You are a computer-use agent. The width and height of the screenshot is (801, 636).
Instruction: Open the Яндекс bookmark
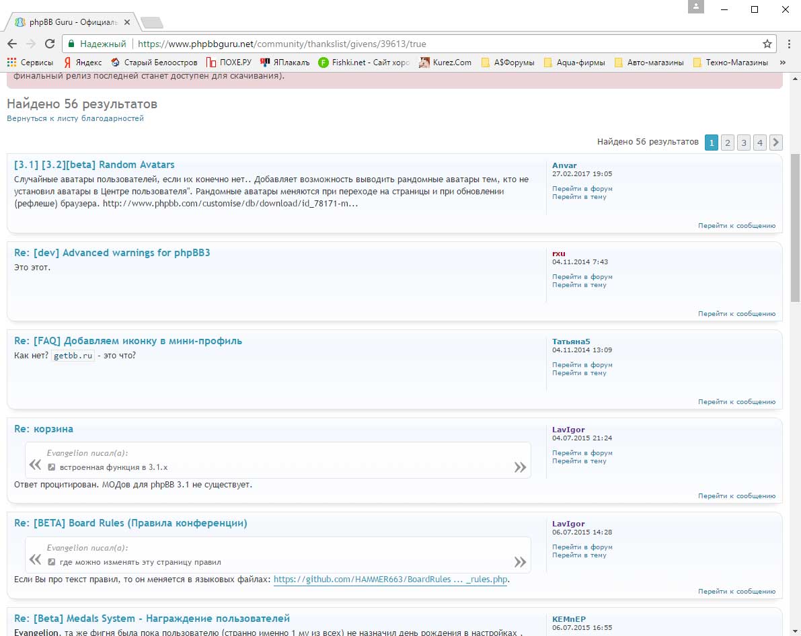click(x=83, y=63)
